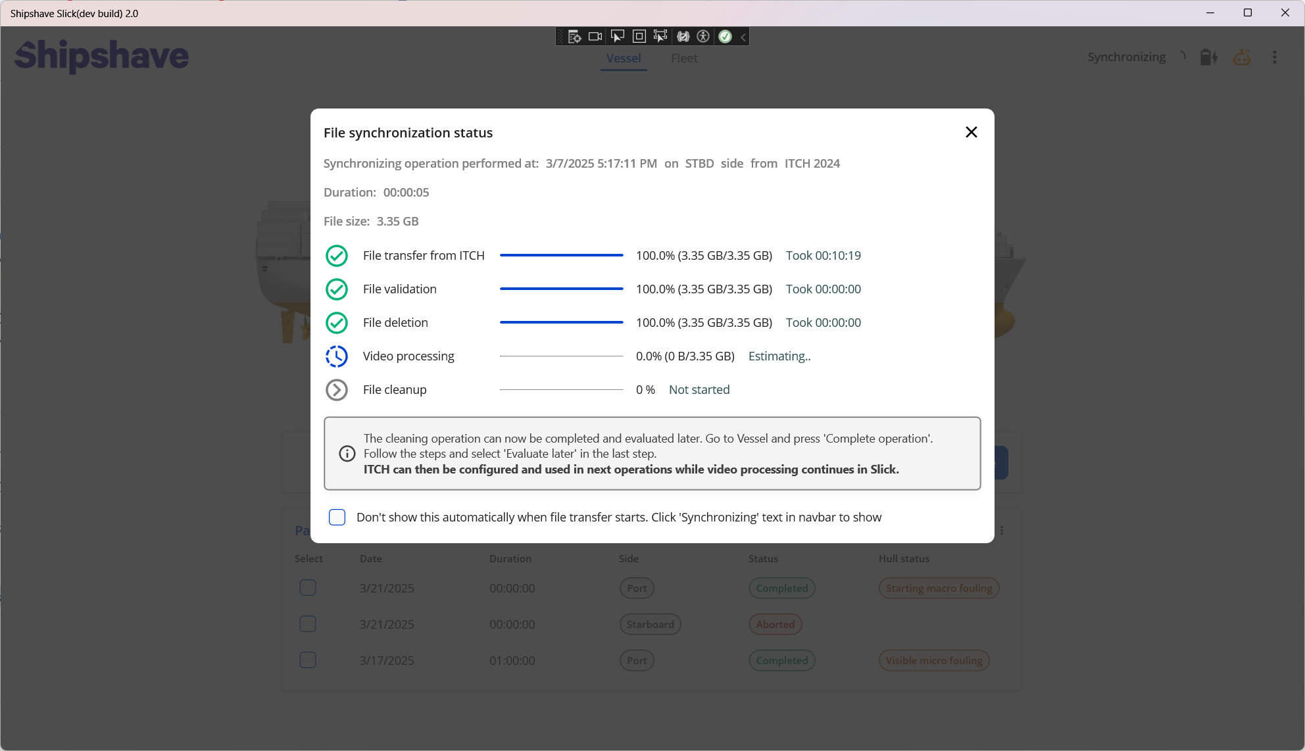This screenshot has height=751, width=1305.
Task: Open the recording settings icon in the toolbar
Action: pyautogui.click(x=574, y=36)
